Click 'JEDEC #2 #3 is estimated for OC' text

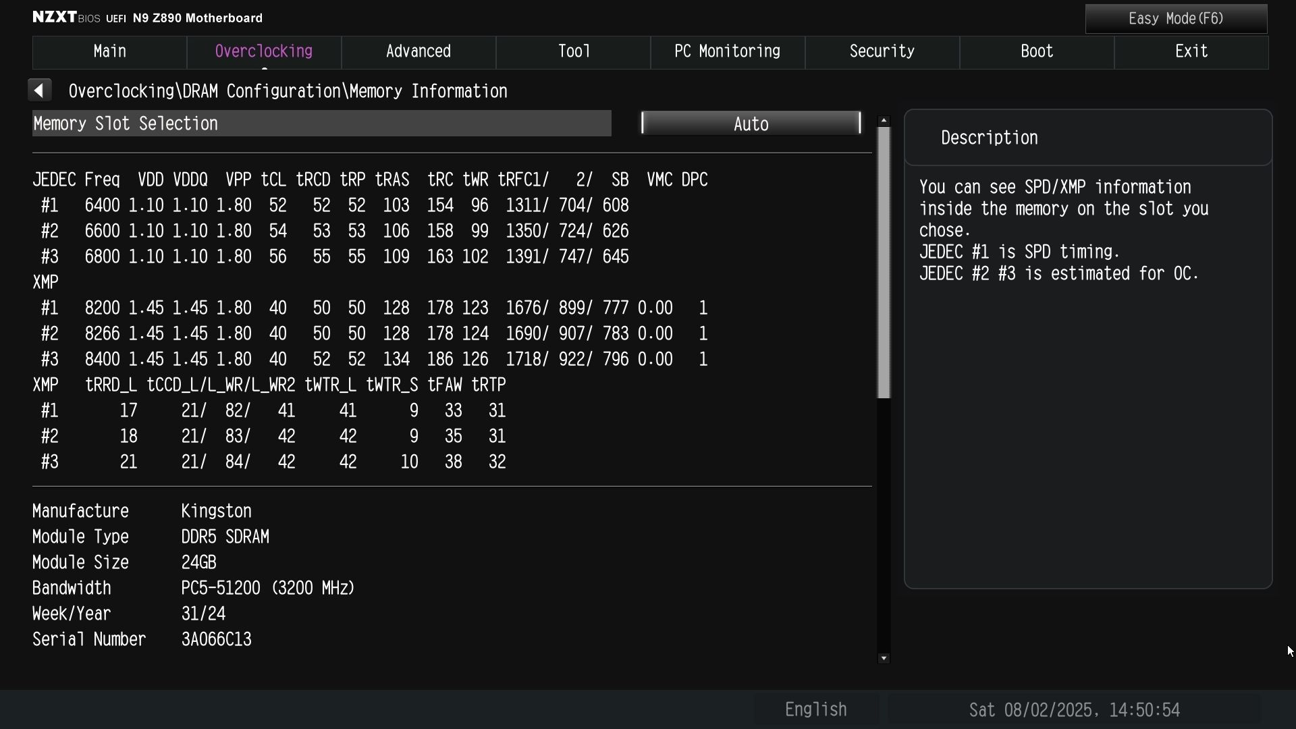point(1058,273)
